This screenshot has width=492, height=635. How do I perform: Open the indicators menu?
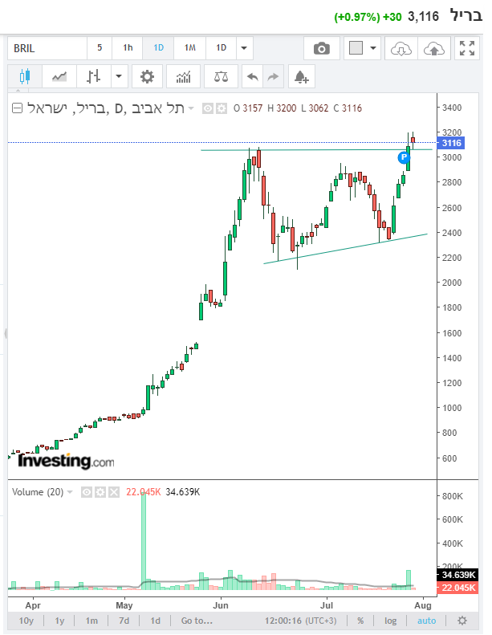point(184,76)
